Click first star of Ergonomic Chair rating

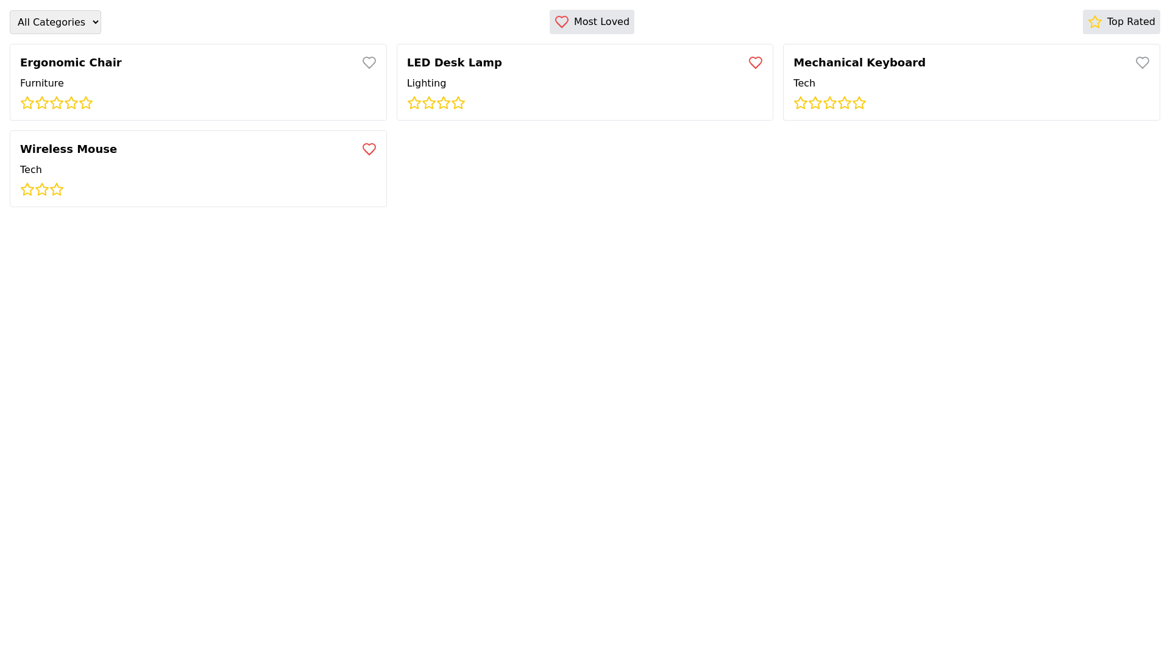(27, 103)
